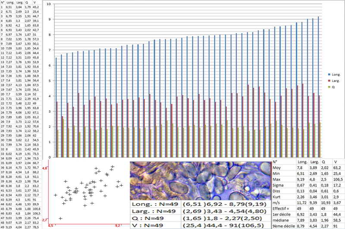Screen dimensions: 345x229
Task: Click scatter plot axis label 6,5
Action: pyautogui.click(x=50, y=226)
